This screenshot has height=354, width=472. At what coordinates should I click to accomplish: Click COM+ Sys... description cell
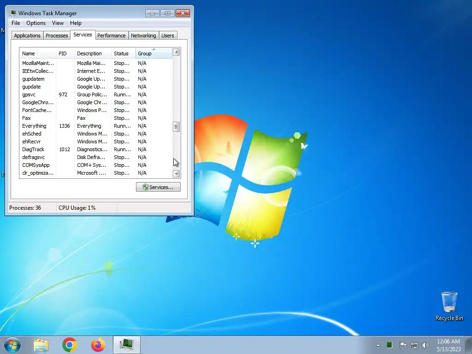point(92,165)
